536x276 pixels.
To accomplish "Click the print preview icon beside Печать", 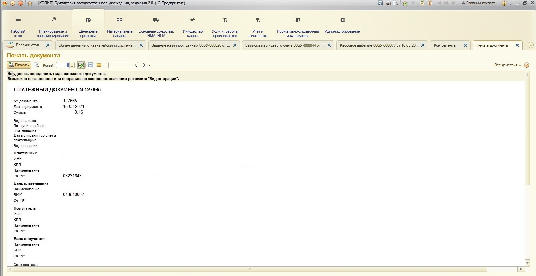I will 37,65.
